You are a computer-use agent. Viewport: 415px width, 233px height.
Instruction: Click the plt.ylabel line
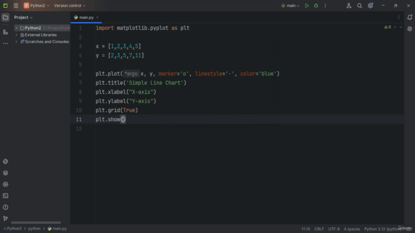coord(126,101)
